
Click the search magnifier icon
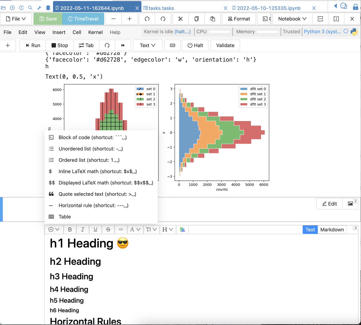point(30,8)
